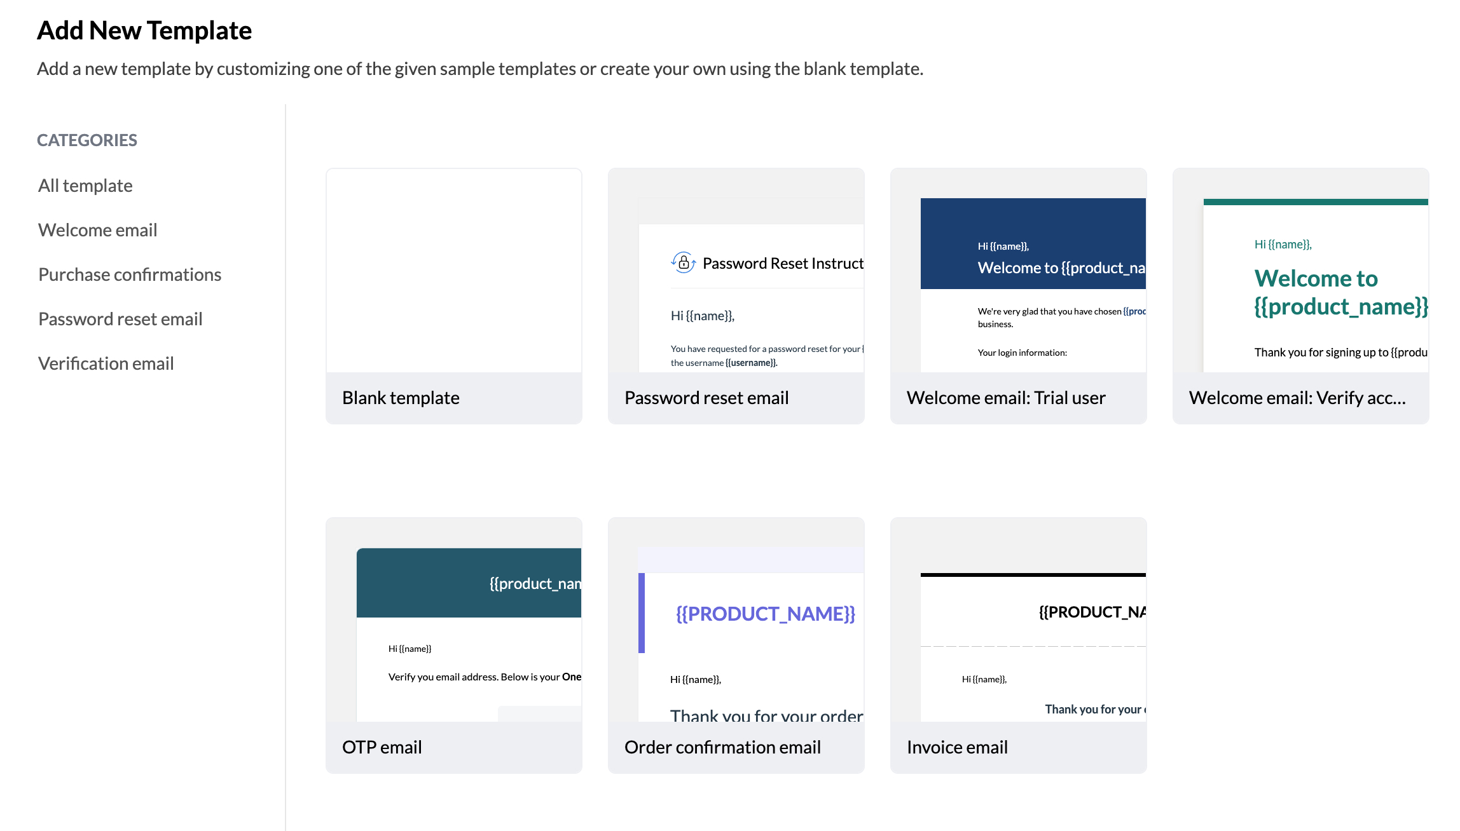
Task: Select the All template category
Action: tap(85, 184)
